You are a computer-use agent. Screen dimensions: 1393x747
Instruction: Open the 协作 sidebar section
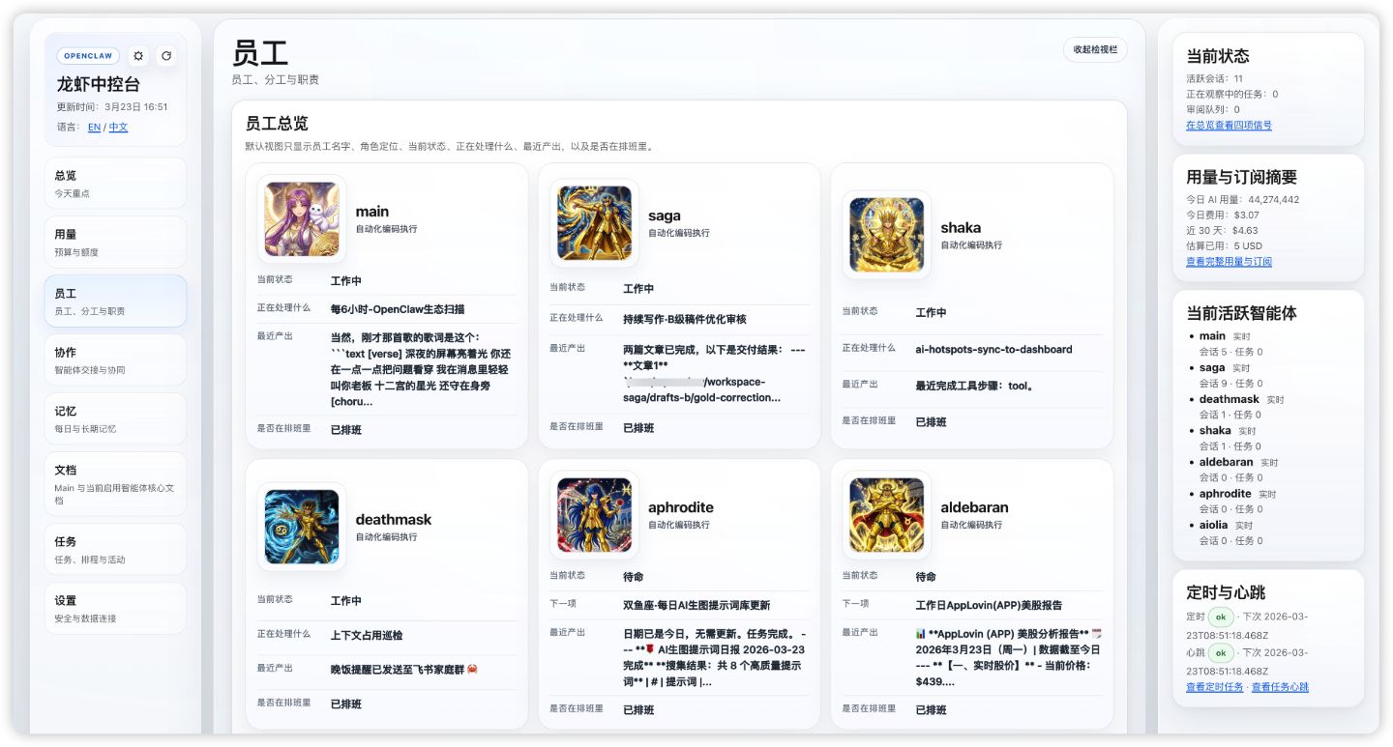115,360
